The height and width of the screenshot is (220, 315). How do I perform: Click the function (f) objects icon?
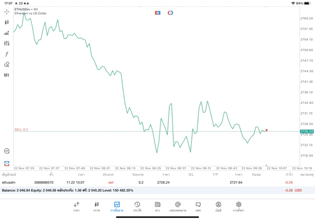point(7,54)
